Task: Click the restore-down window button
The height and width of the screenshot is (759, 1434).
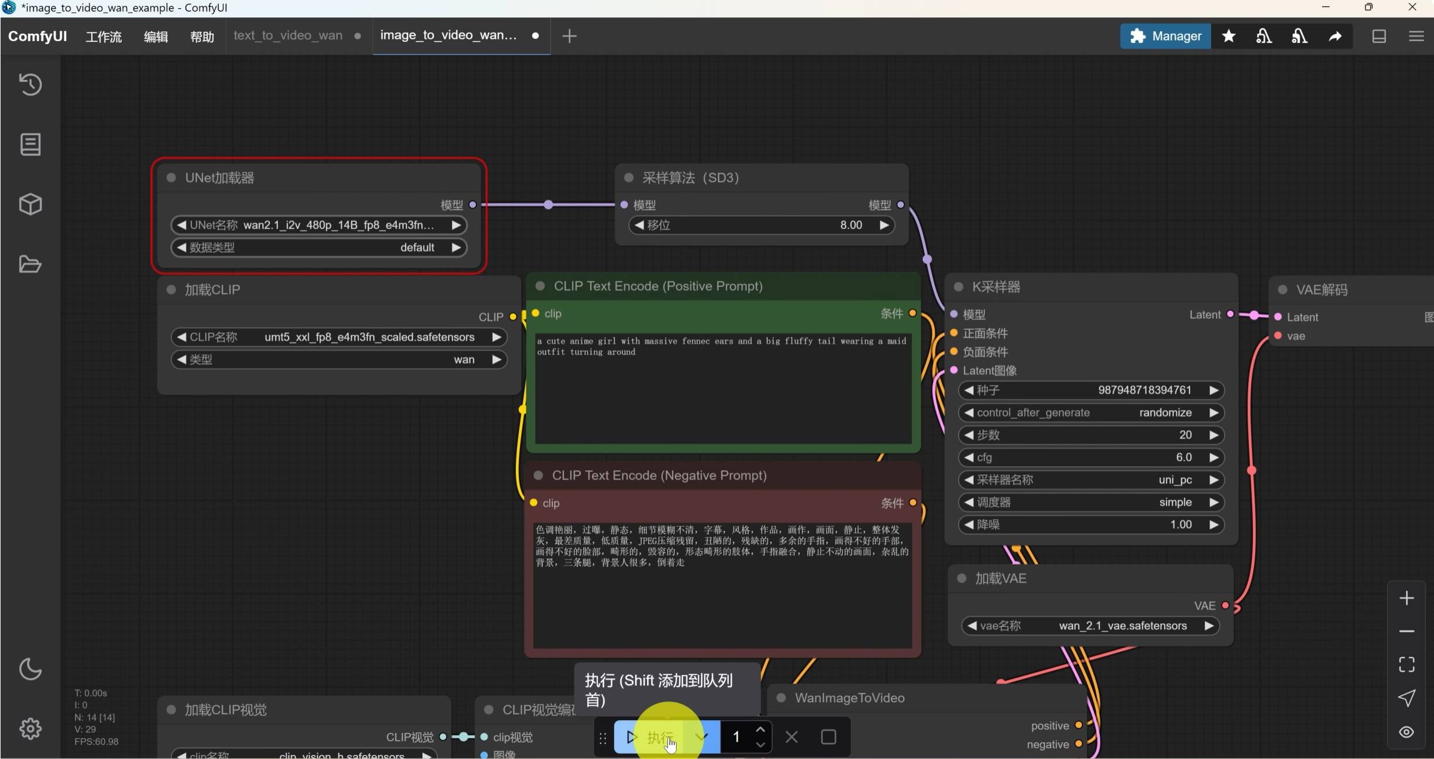Action: pos(1368,8)
